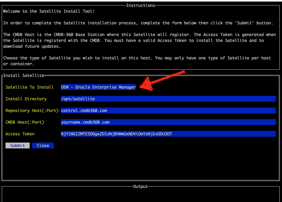Click the 'Output' panel title
Image resolution: width=282 pixels, height=202 pixels.
pos(140,187)
